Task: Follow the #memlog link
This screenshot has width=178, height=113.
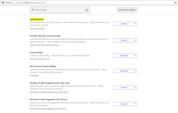Action: [34, 75]
